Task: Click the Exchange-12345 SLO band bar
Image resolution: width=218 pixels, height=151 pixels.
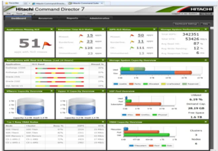Action: tap(60, 69)
